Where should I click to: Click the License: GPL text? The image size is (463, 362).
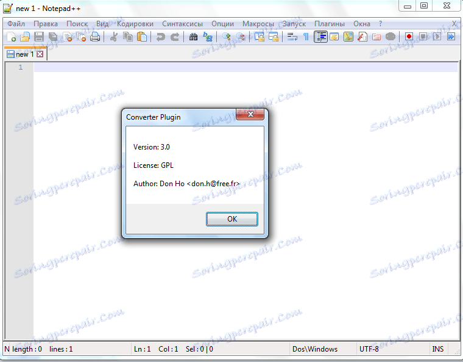(154, 165)
